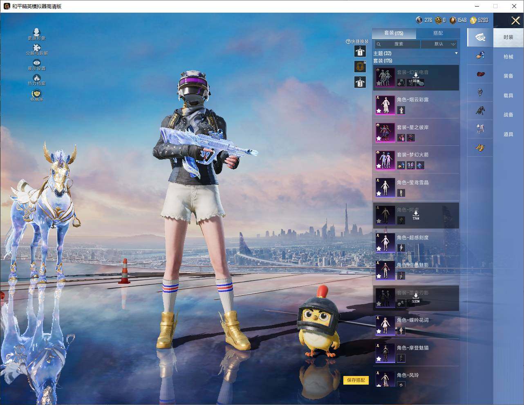The width and height of the screenshot is (524, 405).
Task: Select the 角色-摩登魅猫 outfit thumbnail
Action: click(385, 353)
